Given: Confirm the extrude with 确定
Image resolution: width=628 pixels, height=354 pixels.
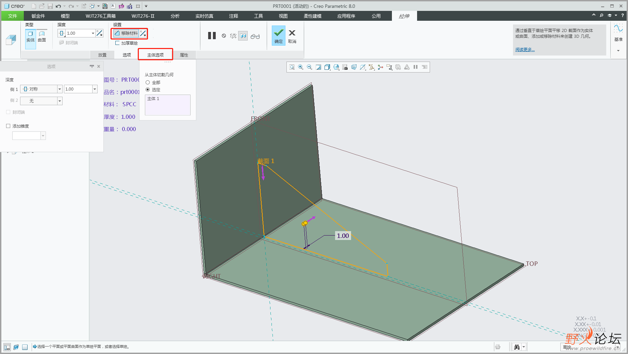Looking at the screenshot, I should (x=278, y=35).
